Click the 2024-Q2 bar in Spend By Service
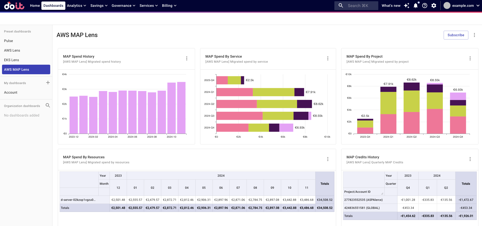482x226 pixels. tap(264, 104)
